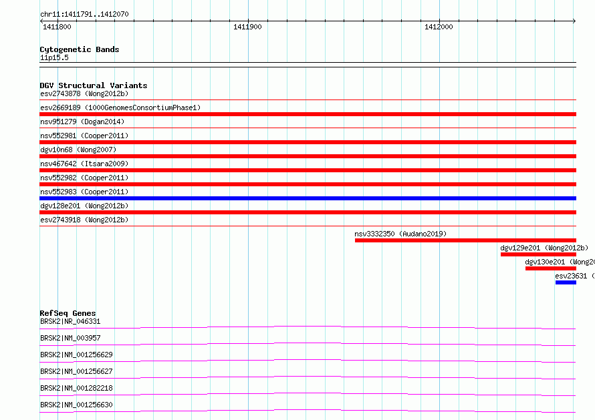Image resolution: width=595 pixels, height=420 pixels.
Task: Select the Cytogenetic Bands track heading
Action: click(80, 49)
